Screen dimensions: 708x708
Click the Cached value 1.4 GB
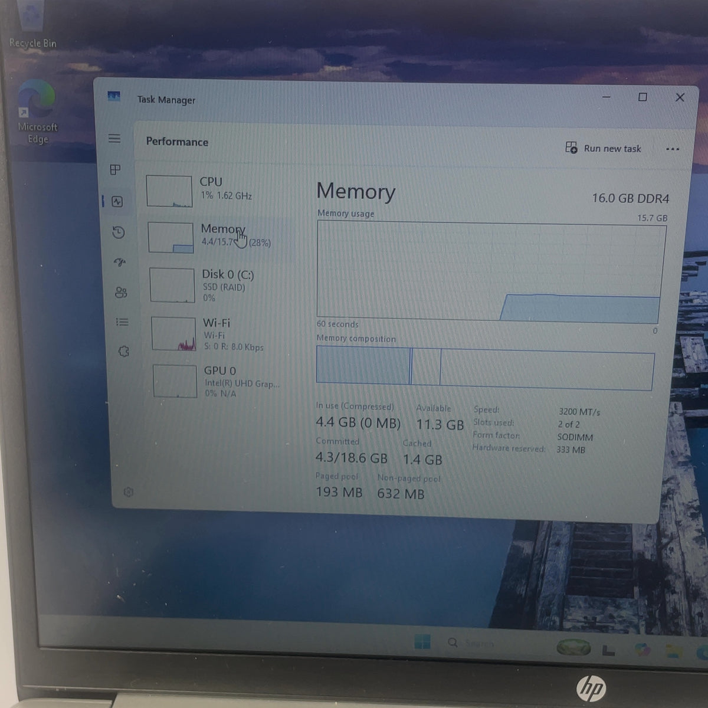pos(422,460)
